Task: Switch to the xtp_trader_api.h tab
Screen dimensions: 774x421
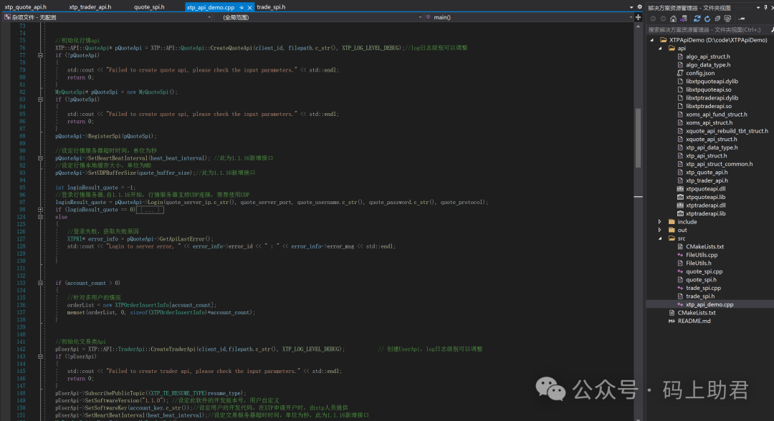Action: click(x=90, y=7)
